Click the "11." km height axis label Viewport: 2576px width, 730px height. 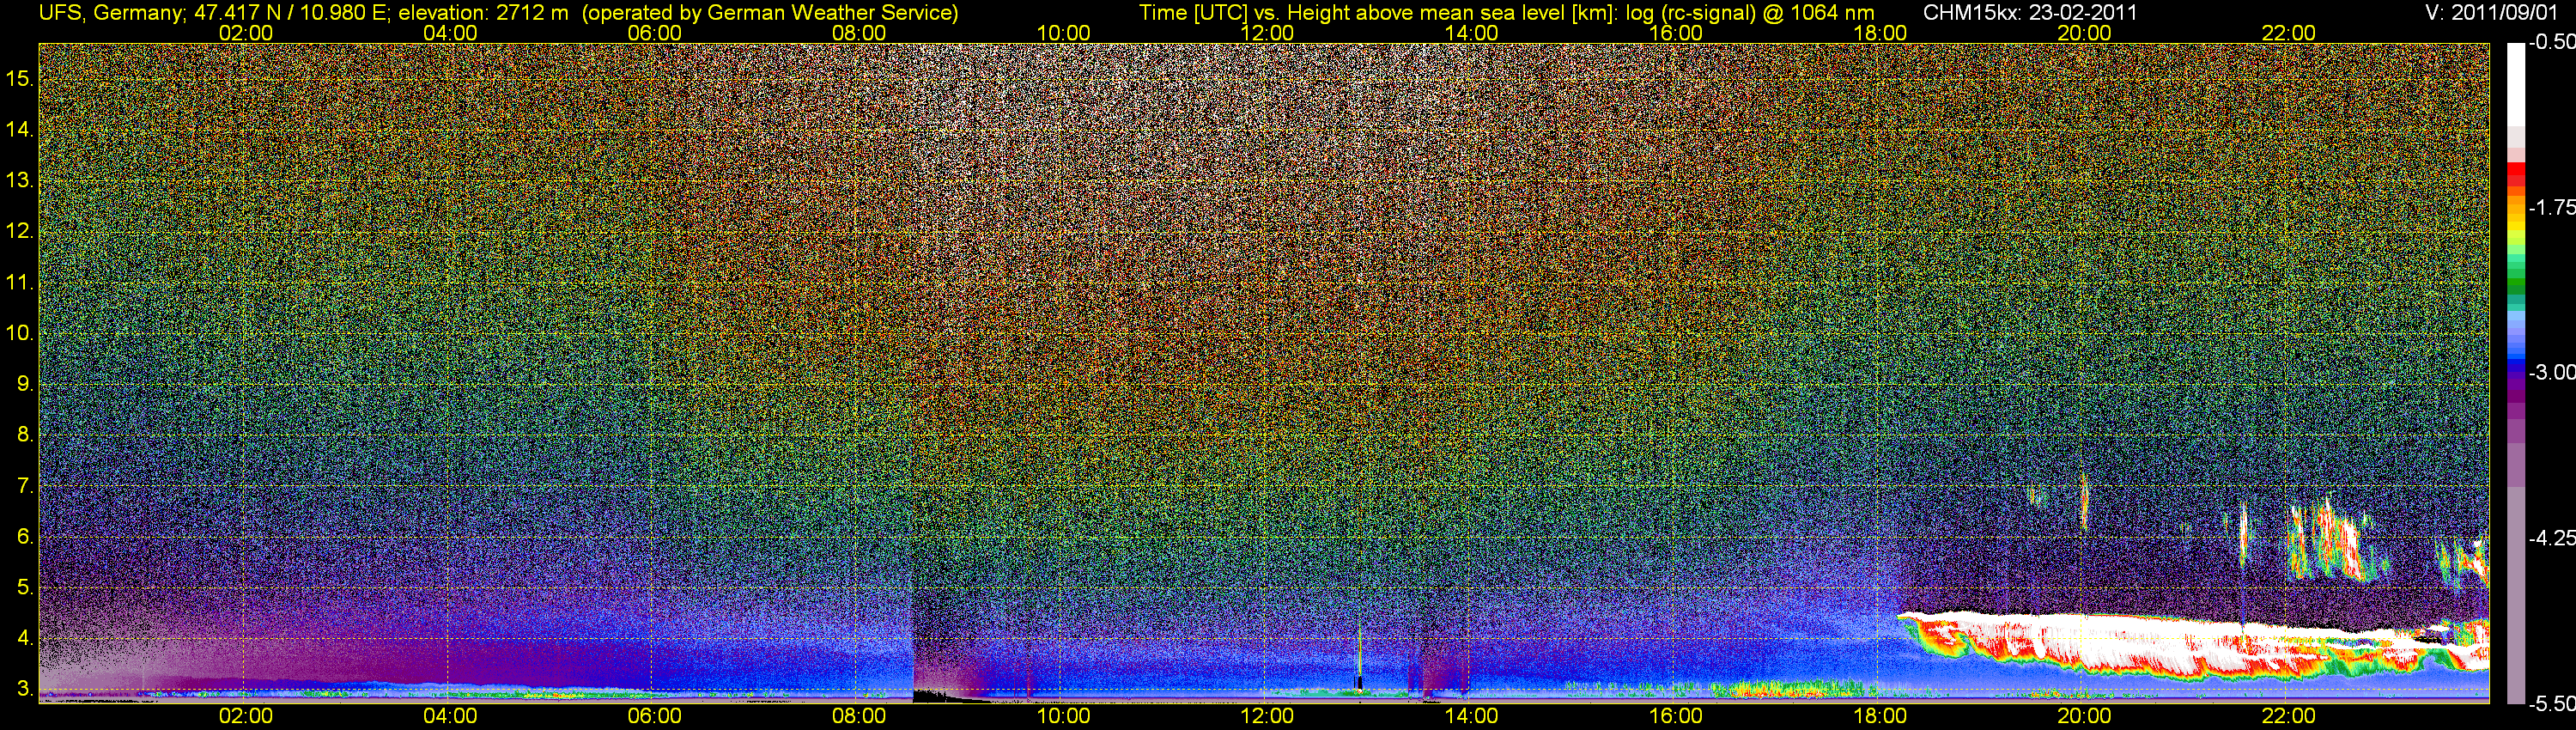(x=20, y=283)
